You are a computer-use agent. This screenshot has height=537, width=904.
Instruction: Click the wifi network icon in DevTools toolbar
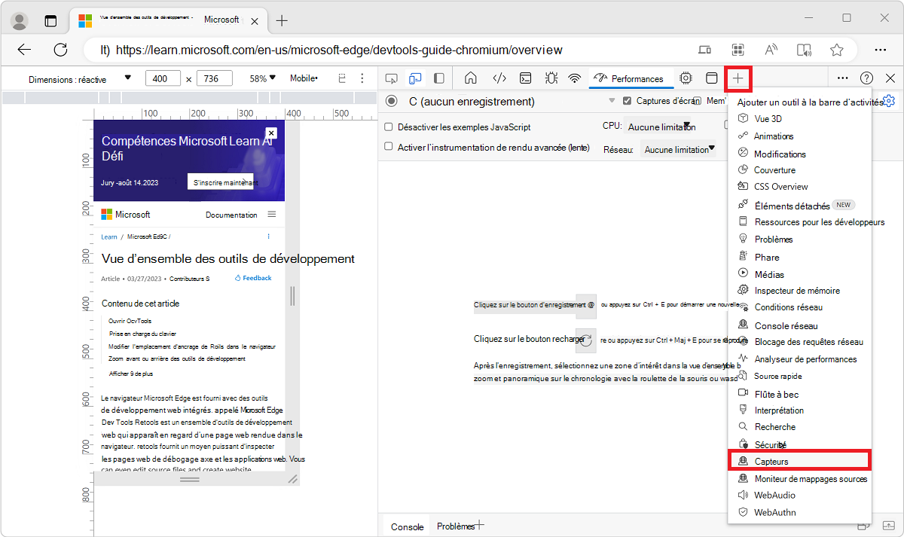point(576,78)
